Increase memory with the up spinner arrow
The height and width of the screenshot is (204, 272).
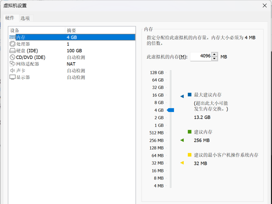click(214, 54)
